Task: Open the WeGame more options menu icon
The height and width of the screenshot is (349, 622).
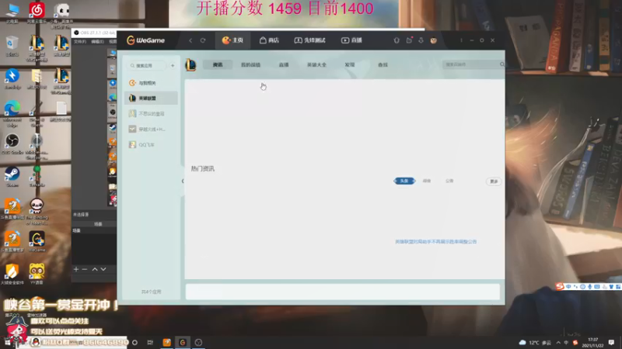Action: point(461,40)
